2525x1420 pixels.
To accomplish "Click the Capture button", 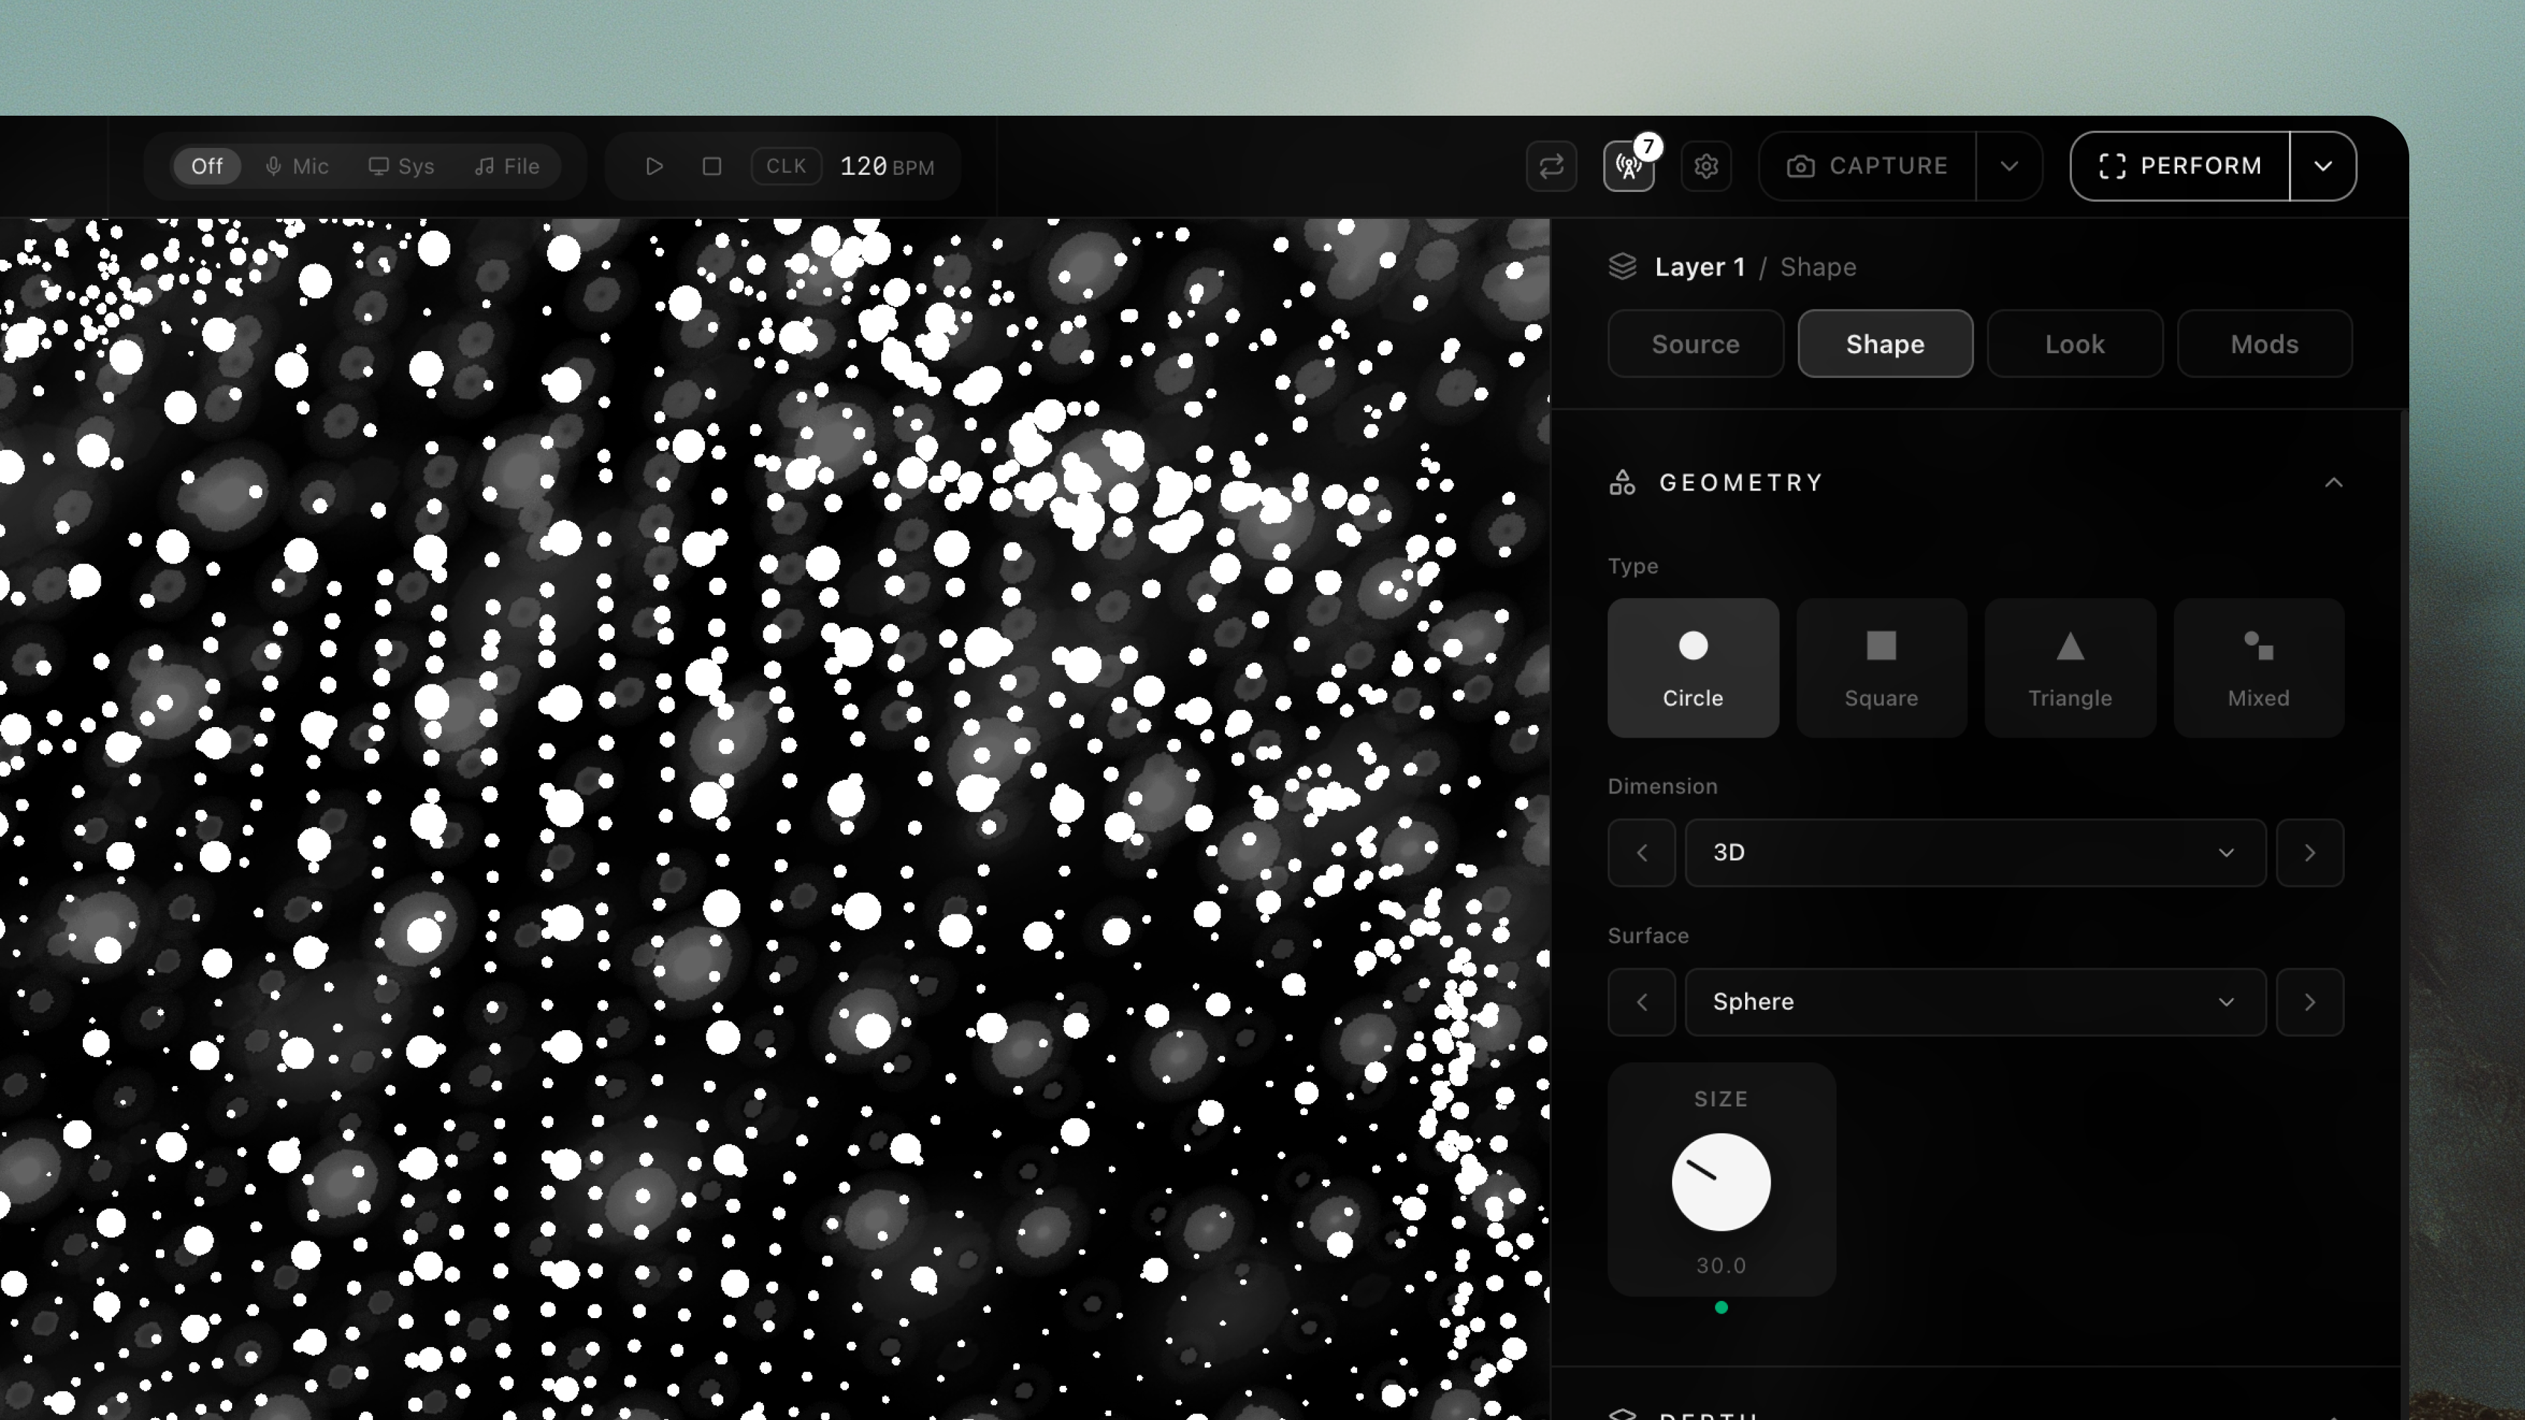I will tap(1867, 166).
